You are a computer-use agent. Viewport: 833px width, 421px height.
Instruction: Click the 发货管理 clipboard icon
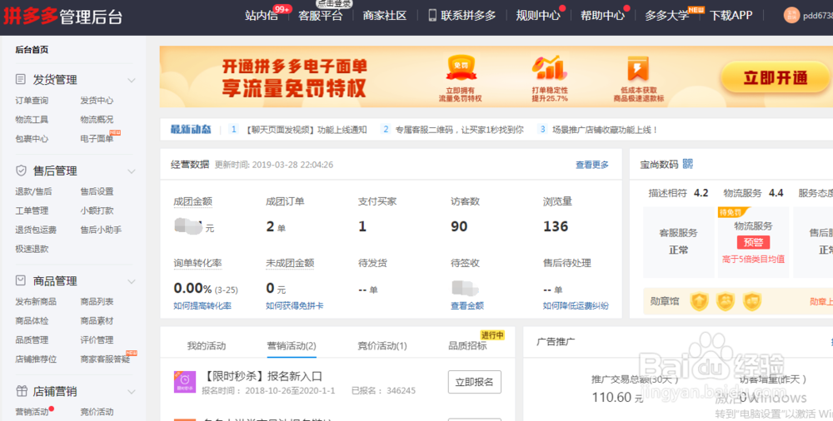pos(21,79)
